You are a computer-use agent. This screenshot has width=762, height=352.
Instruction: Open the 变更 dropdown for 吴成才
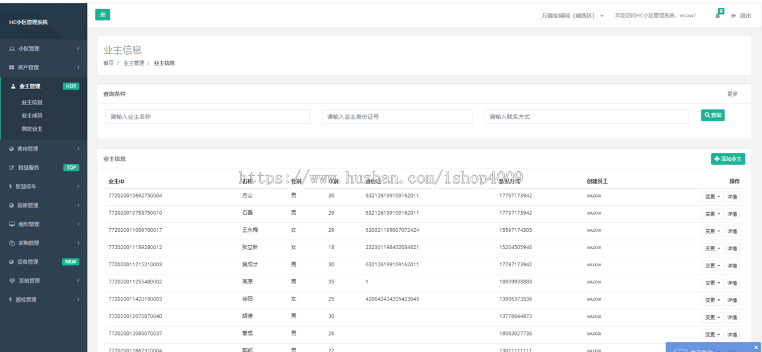[712, 266]
